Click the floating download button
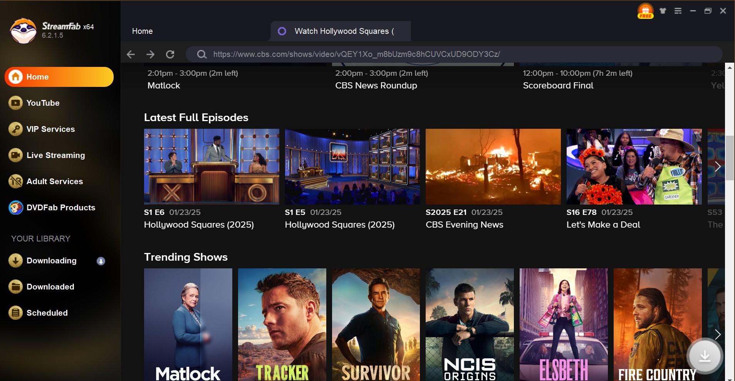 pos(705,356)
